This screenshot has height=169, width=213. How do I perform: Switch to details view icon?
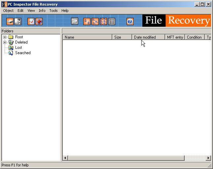click(112, 21)
